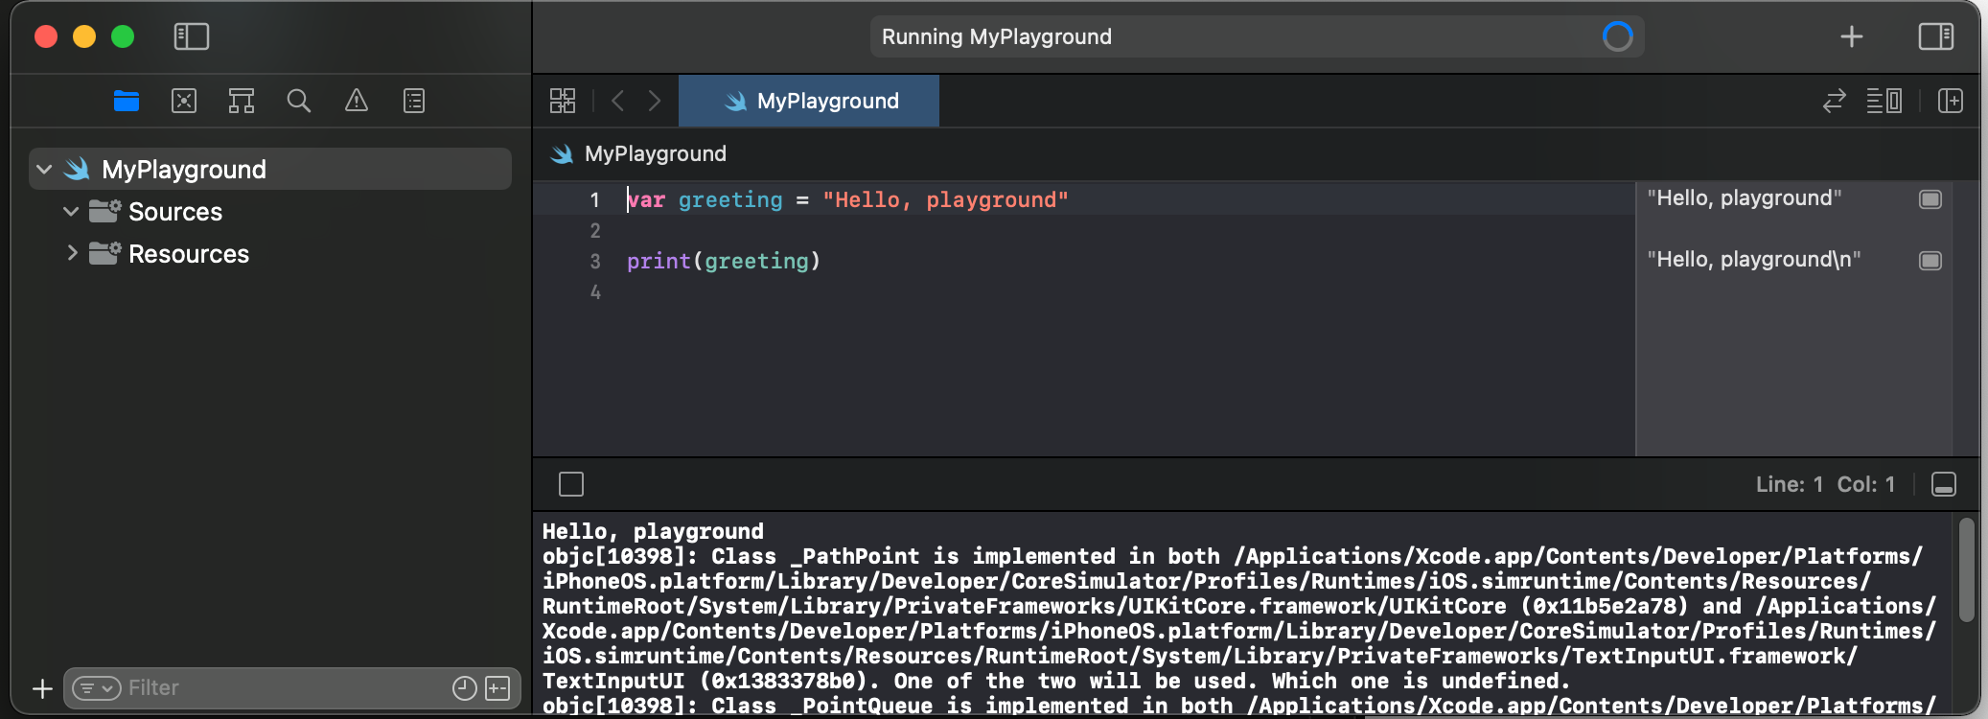Expand the Resources folder

(x=72, y=253)
